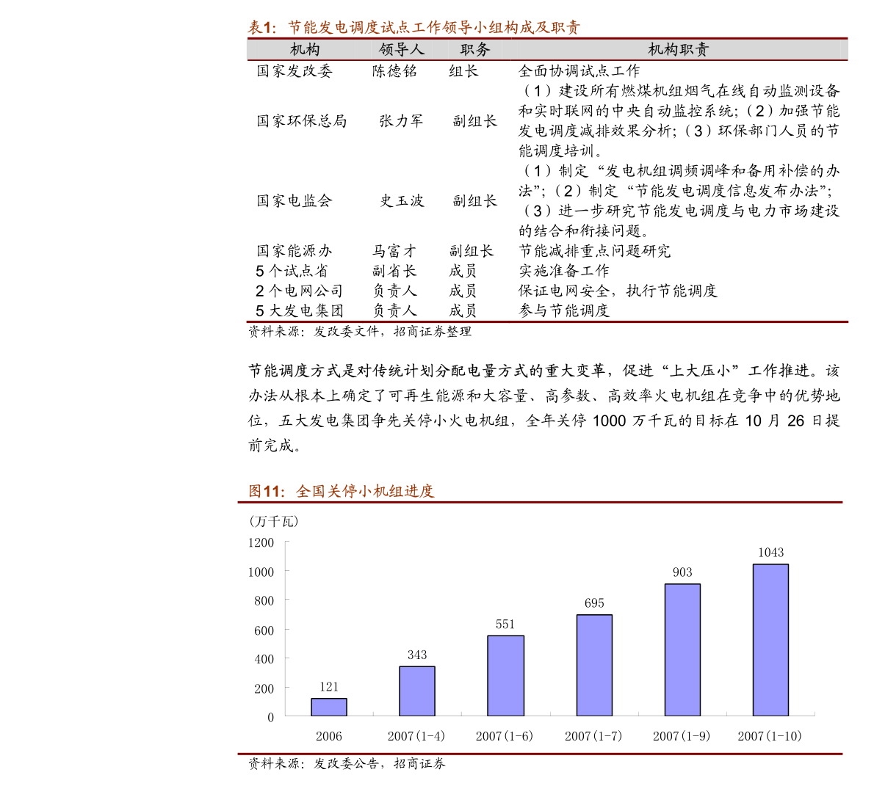The width and height of the screenshot is (874, 786).
Task: Click the 领导人 column header
Action: tap(401, 50)
